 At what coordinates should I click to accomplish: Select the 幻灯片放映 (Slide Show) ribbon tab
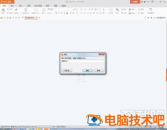coord(38,6)
